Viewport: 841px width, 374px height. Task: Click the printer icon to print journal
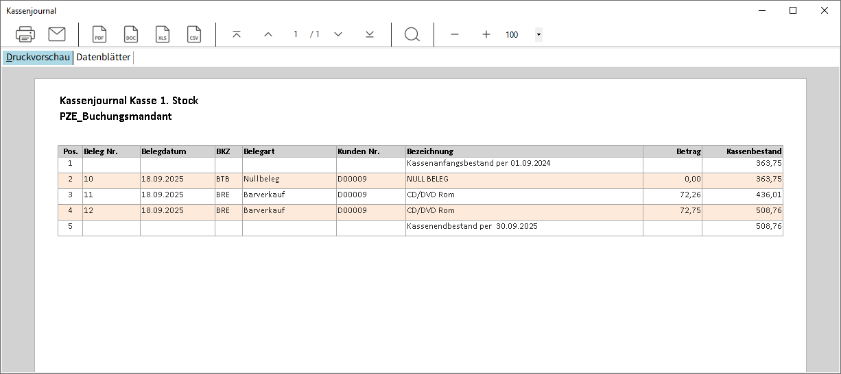pyautogui.click(x=25, y=34)
